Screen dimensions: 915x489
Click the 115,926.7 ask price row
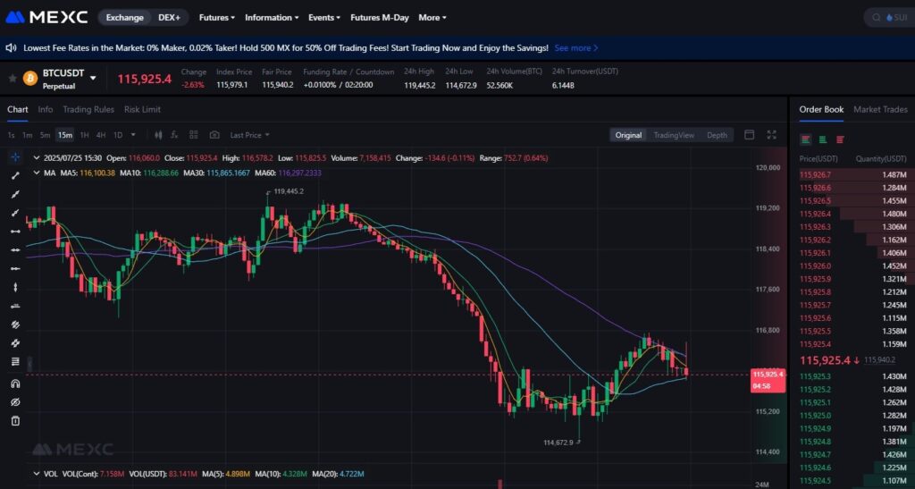tap(852, 174)
